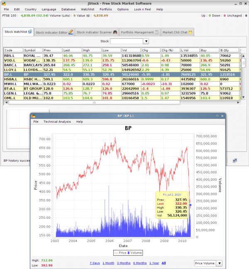Screen dimensions: 249x269
Task: Select the LGEN.L Legal & General row
Action: pos(122,93)
